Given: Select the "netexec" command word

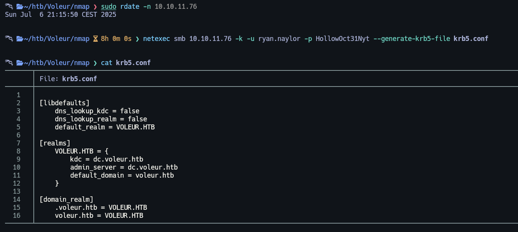Looking at the screenshot, I should pyautogui.click(x=157, y=39).
